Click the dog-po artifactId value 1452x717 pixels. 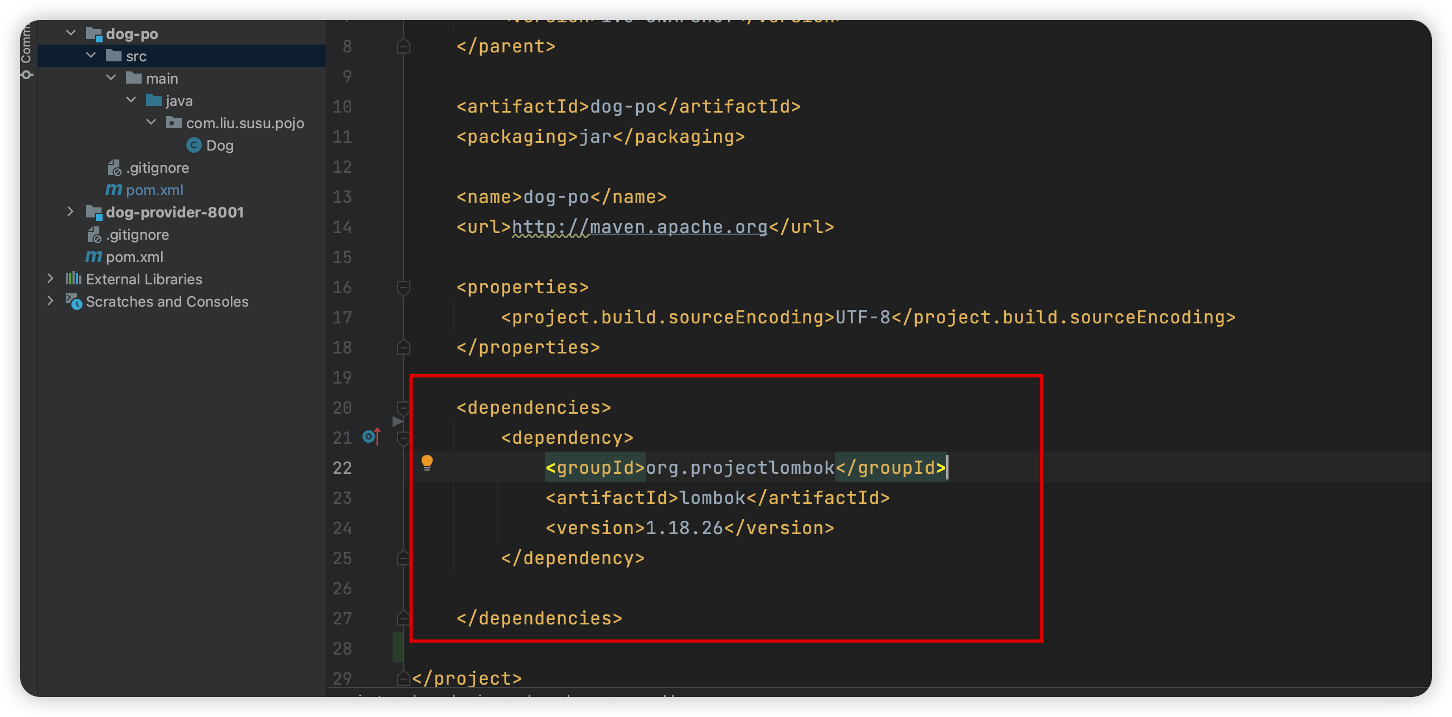click(623, 106)
